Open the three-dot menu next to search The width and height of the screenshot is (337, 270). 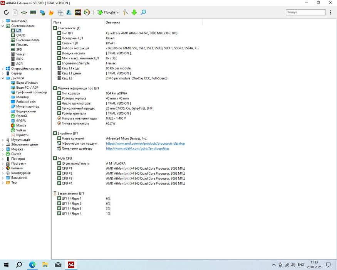[x=330, y=12]
